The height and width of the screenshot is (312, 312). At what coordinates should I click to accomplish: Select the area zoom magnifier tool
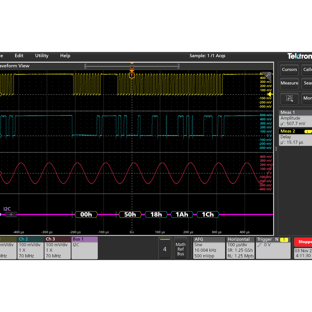[x=289, y=98]
